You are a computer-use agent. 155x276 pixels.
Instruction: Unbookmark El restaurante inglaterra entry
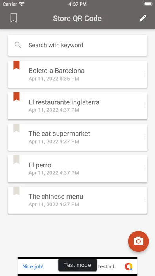click(17, 97)
